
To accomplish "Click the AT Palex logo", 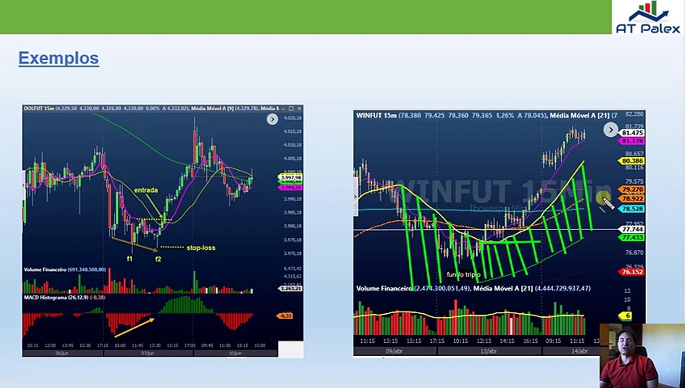I will tap(648, 17).
